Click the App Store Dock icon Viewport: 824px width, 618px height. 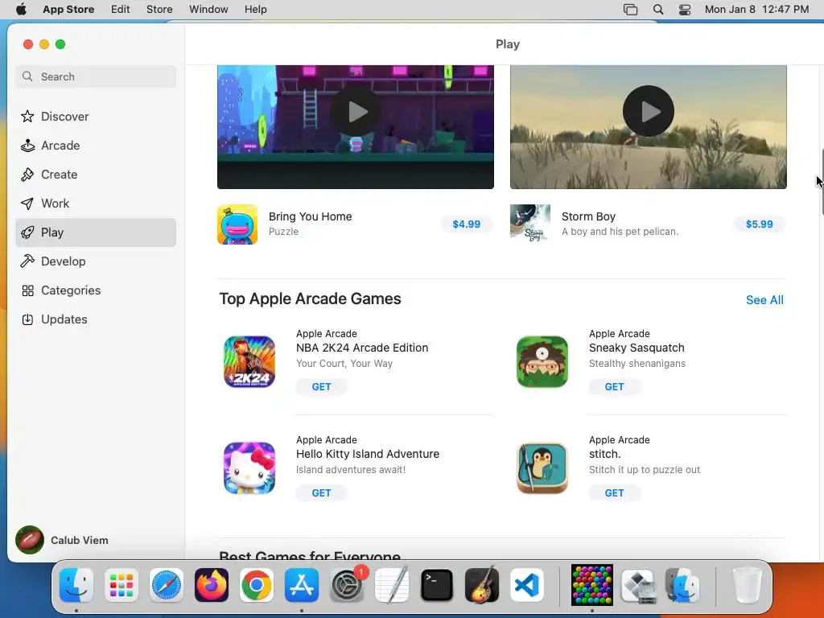(x=302, y=585)
